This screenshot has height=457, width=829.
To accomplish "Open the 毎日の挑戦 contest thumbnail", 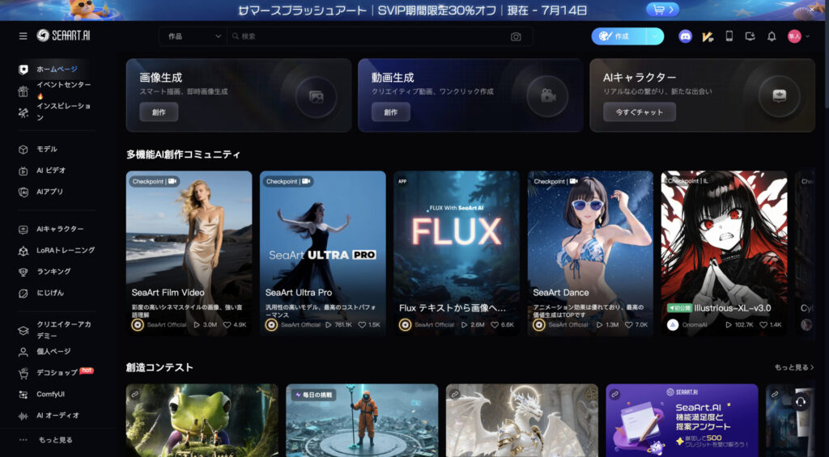I will [362, 420].
